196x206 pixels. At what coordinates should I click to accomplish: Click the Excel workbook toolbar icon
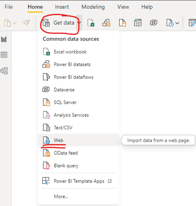[x=91, y=23]
